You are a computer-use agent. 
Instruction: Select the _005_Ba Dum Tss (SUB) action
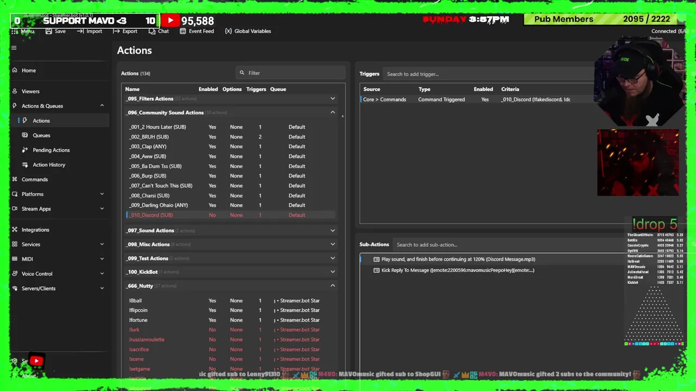click(231, 166)
